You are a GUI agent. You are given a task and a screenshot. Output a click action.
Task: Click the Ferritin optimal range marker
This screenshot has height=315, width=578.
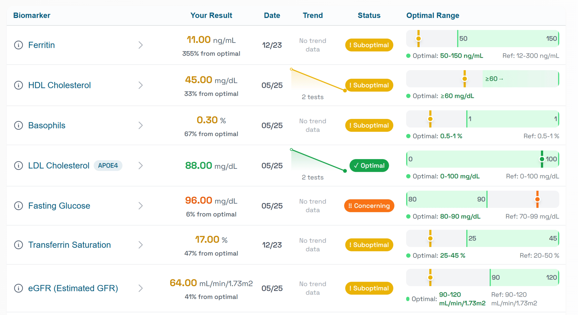[x=418, y=38]
